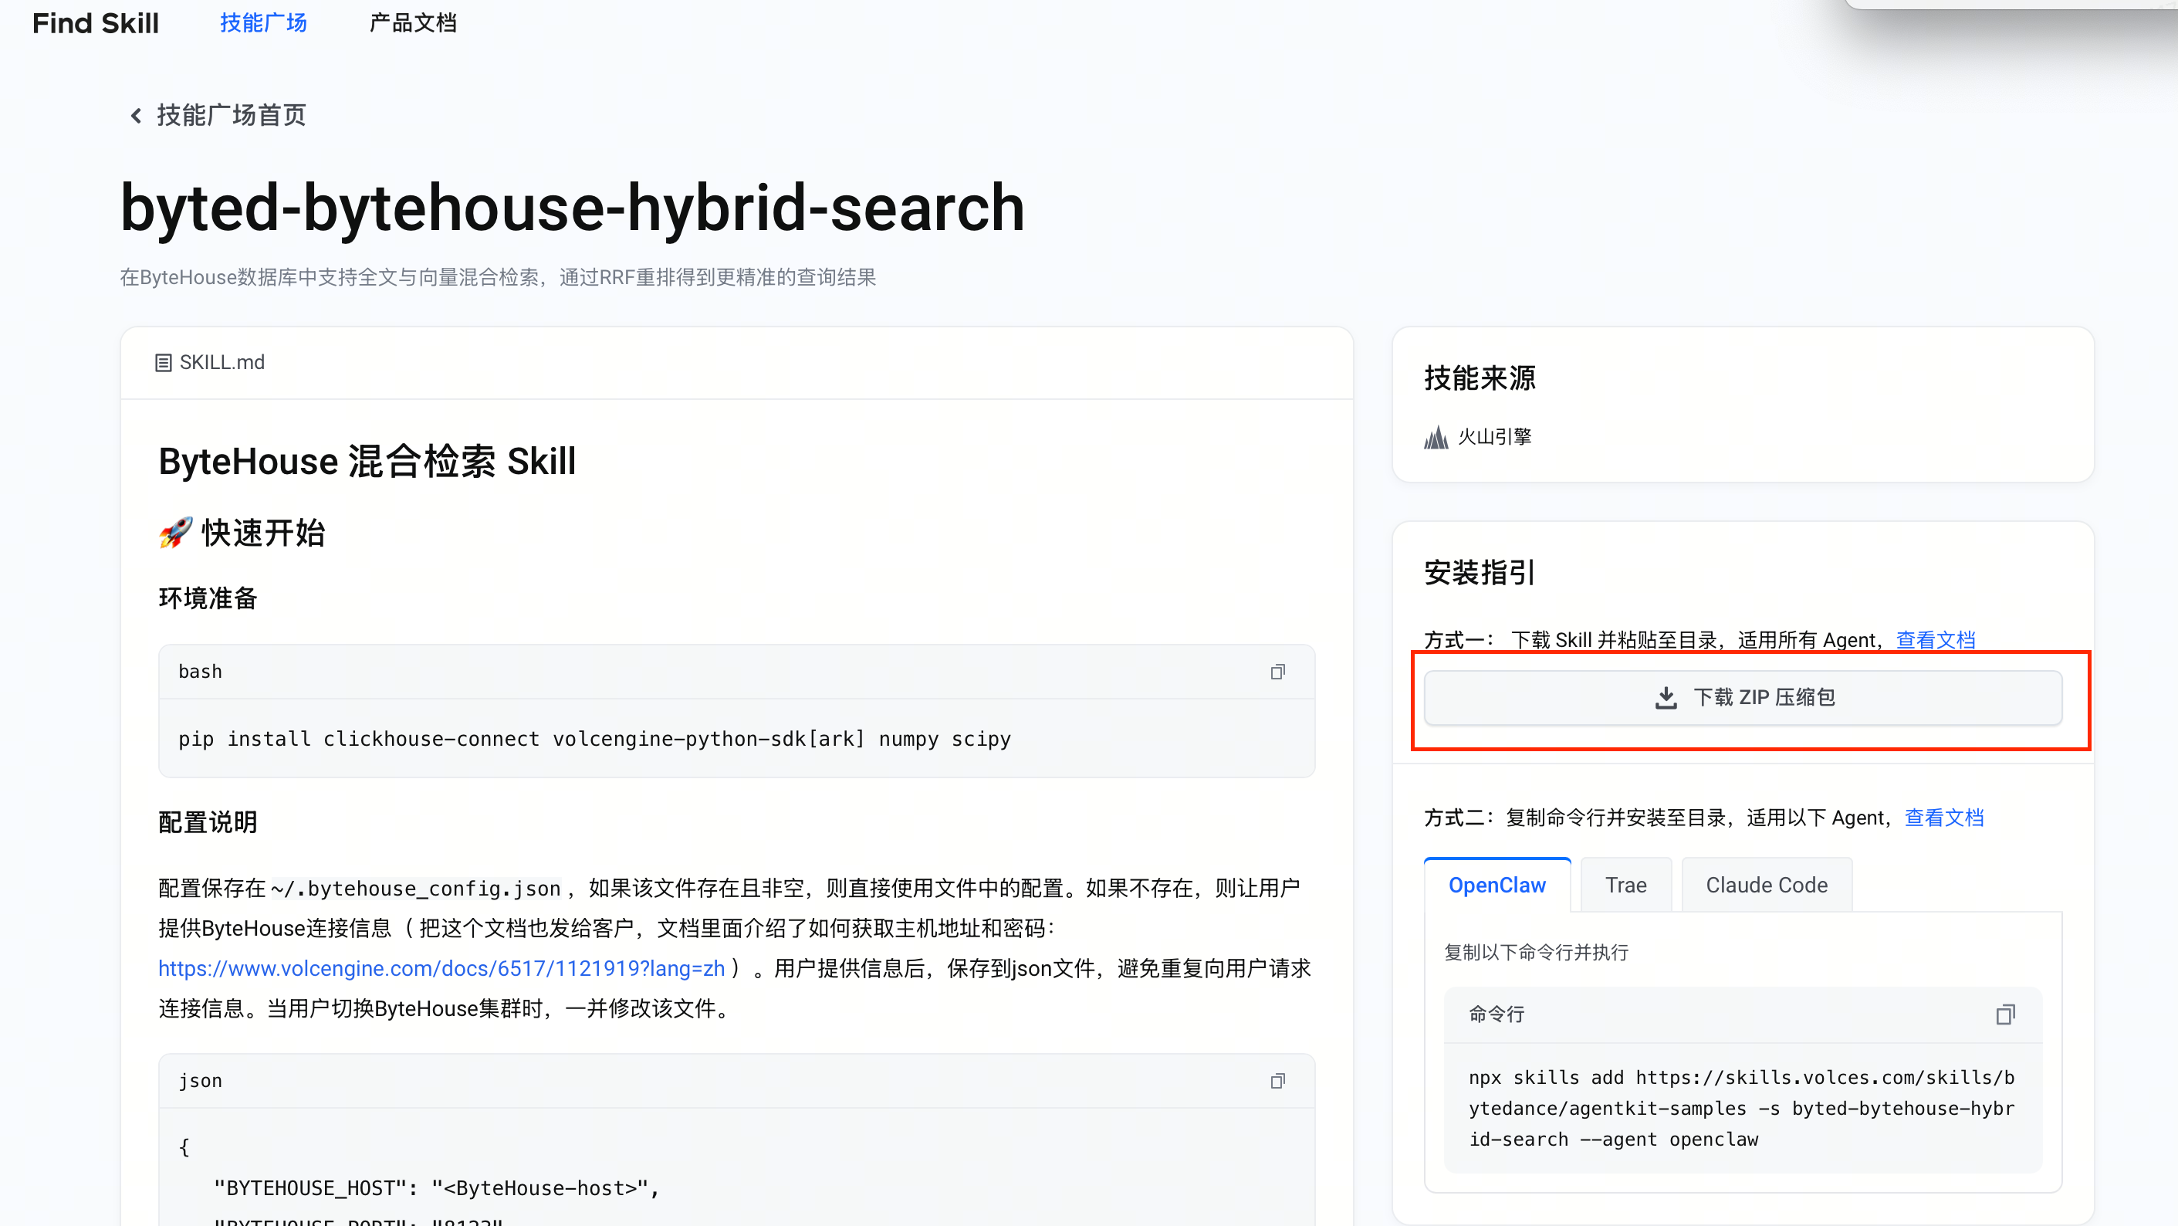This screenshot has width=2178, height=1226.
Task: Click the 技能来源 heading
Action: pyautogui.click(x=1479, y=378)
